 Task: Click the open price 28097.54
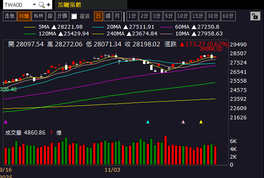[x=30, y=44]
